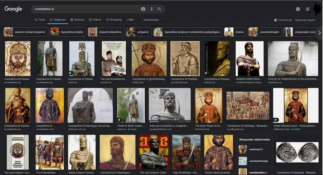Open the battle painting Wikipedia image
This screenshot has height=175, width=323.
(248, 105)
